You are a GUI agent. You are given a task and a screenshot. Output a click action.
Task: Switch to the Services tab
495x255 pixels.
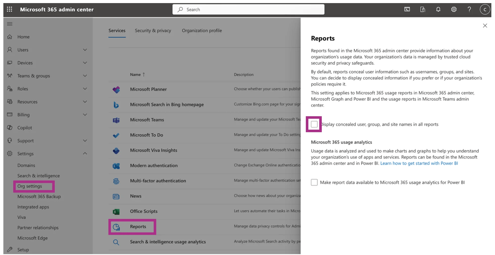(117, 31)
